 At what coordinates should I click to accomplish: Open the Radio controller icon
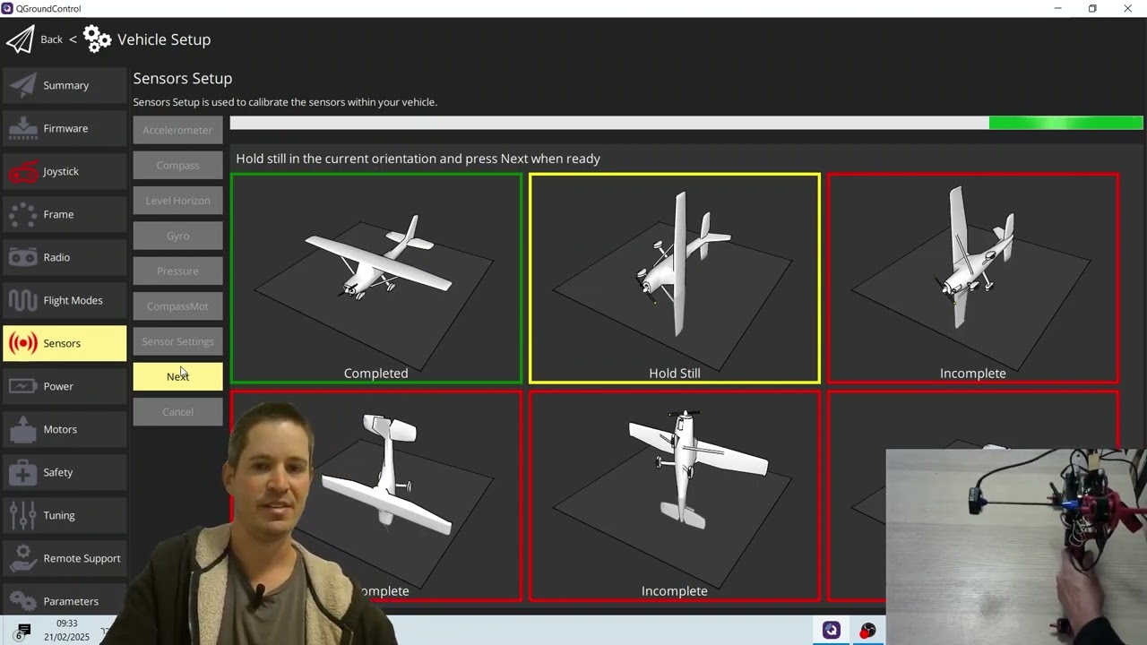(22, 257)
